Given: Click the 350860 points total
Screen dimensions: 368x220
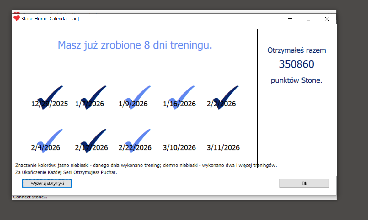Looking at the screenshot, I should (296, 64).
